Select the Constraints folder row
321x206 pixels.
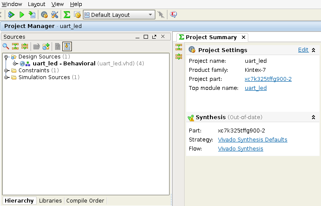(35, 71)
